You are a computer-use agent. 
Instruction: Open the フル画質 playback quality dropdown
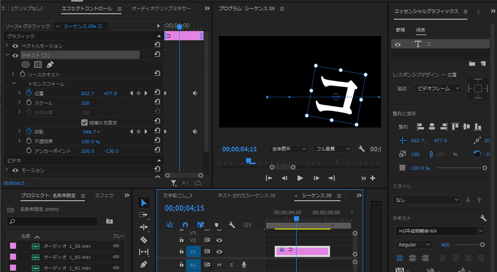[x=332, y=149]
